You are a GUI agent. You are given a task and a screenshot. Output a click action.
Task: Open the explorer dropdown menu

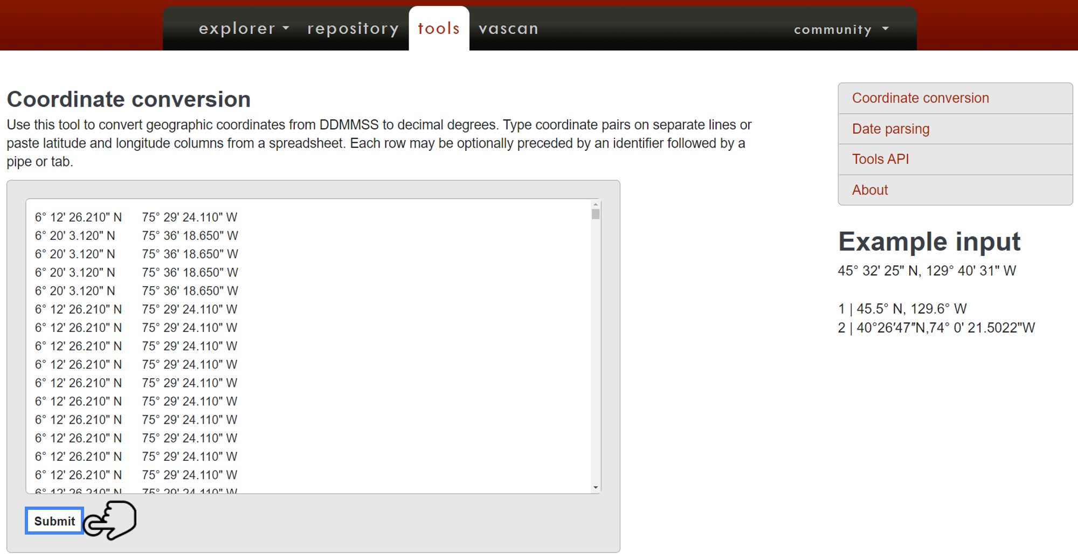(244, 29)
